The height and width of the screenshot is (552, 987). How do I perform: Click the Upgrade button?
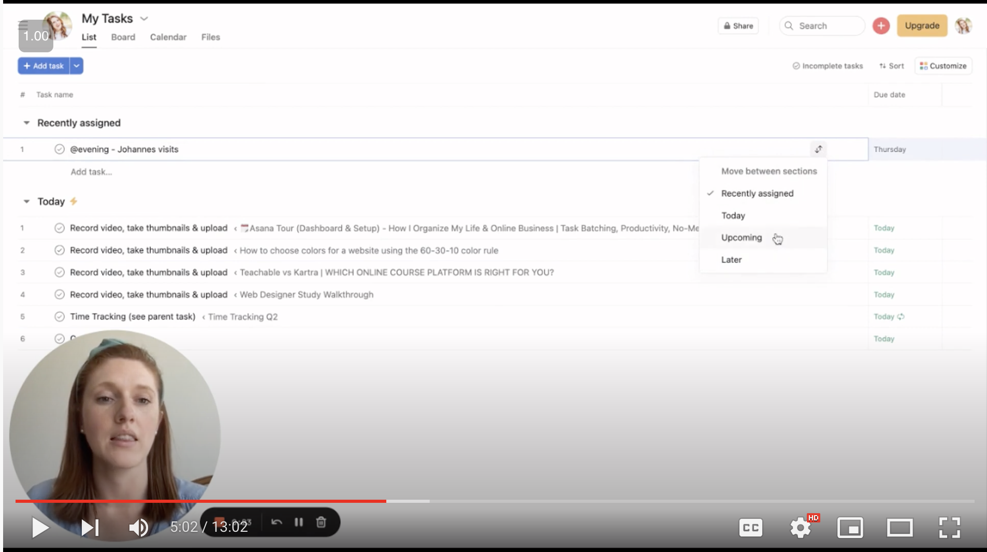tap(922, 26)
